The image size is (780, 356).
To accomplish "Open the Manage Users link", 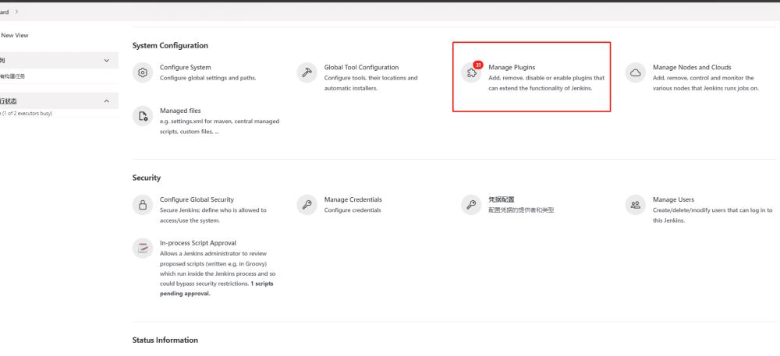I will tap(673, 199).
